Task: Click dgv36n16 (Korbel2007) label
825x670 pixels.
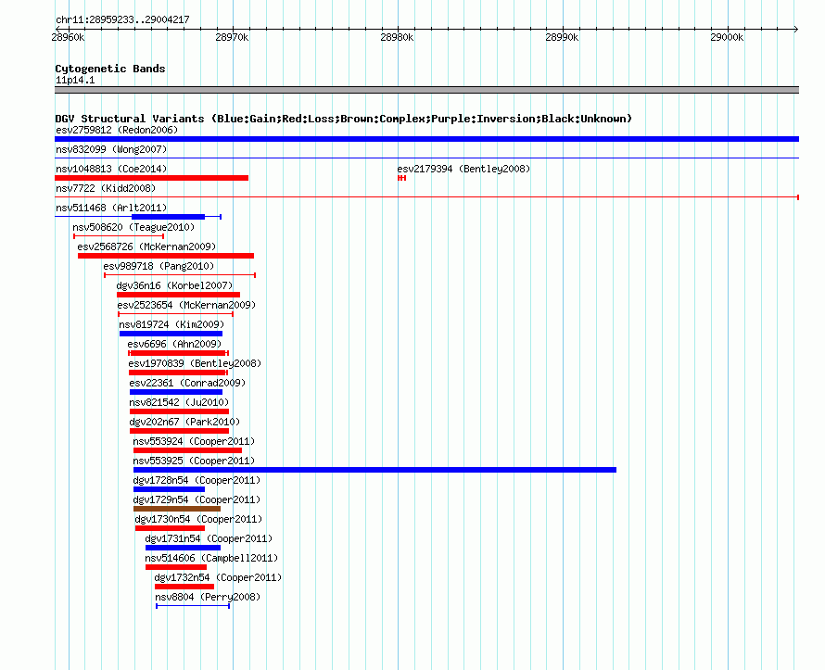Action: (x=174, y=285)
